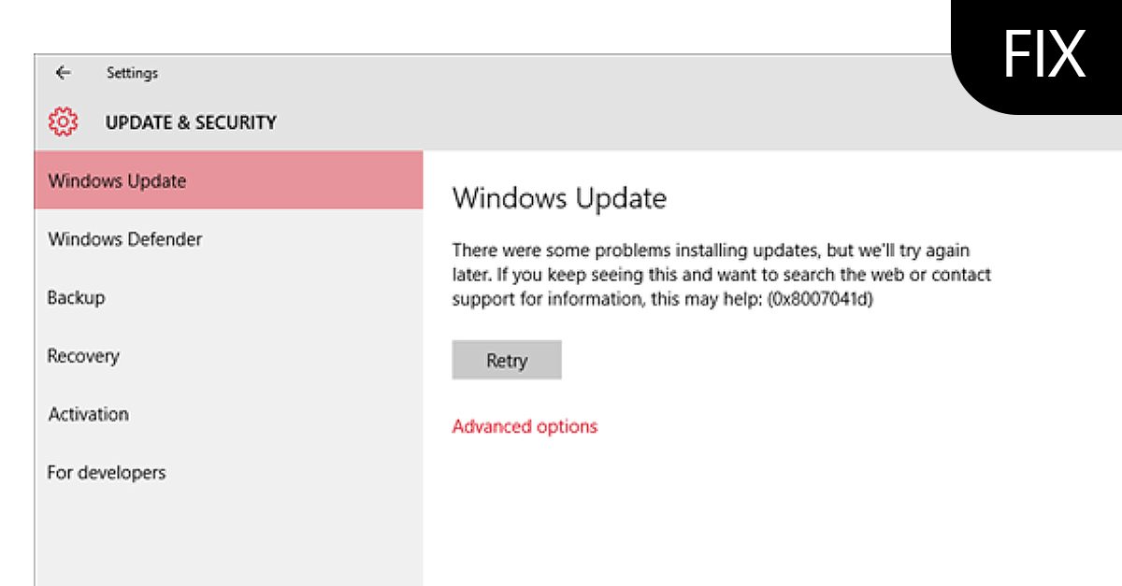Open the Recovery section
The width and height of the screenshot is (1122, 586).
click(x=83, y=356)
